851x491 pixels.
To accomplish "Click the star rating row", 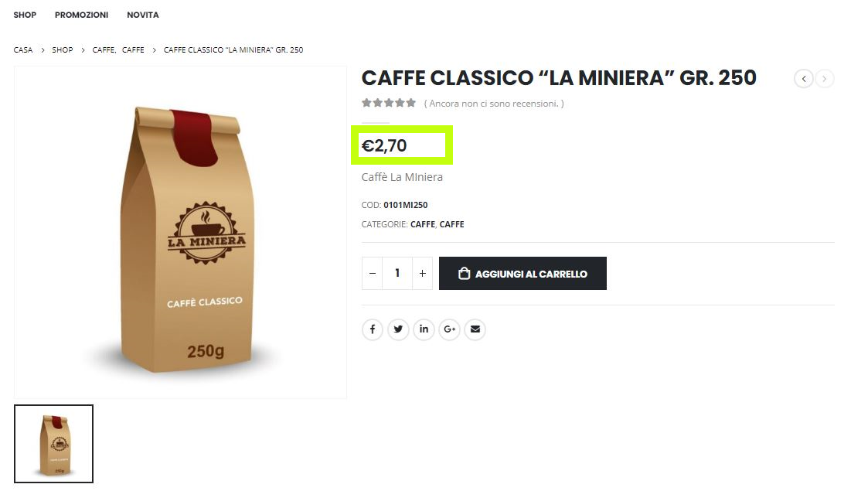I will (x=389, y=103).
